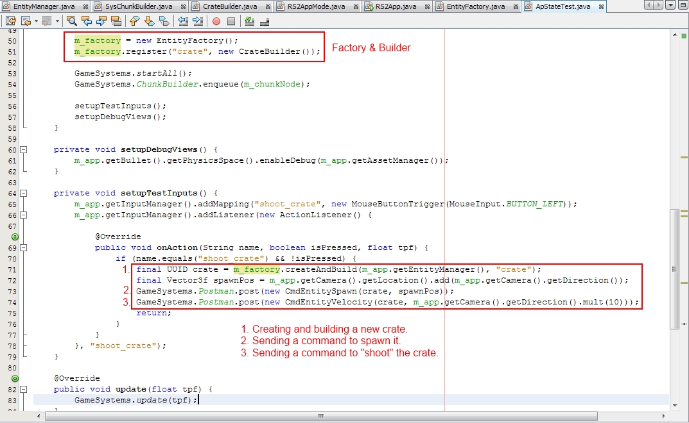Click the Comment lines icon
Image resolution: width=689 pixels, height=423 pixels.
(250, 21)
